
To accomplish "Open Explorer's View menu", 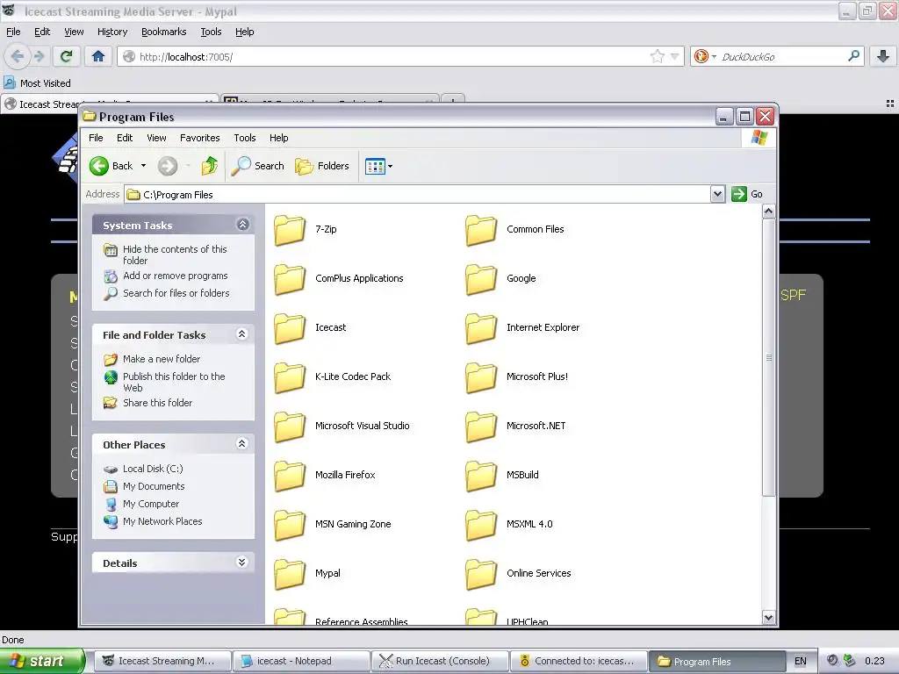I will (x=156, y=138).
